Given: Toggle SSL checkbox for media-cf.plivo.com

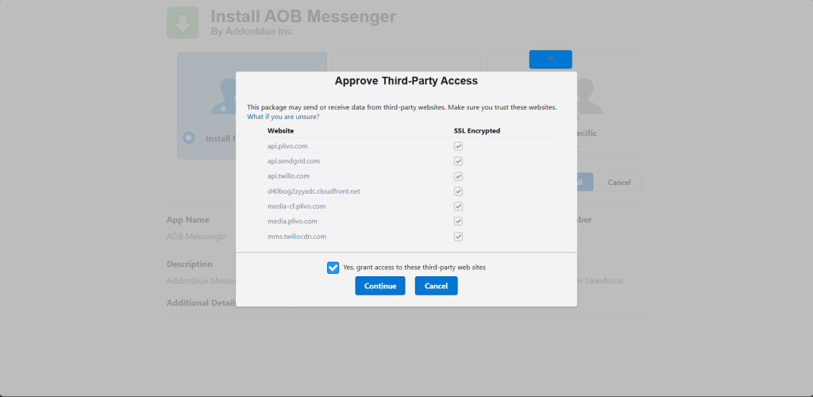Looking at the screenshot, I should click(x=458, y=206).
